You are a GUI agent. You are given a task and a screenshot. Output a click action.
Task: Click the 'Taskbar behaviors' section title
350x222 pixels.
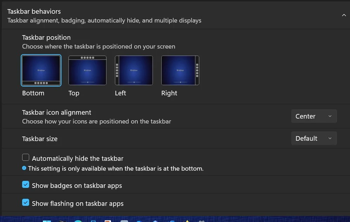coord(34,11)
